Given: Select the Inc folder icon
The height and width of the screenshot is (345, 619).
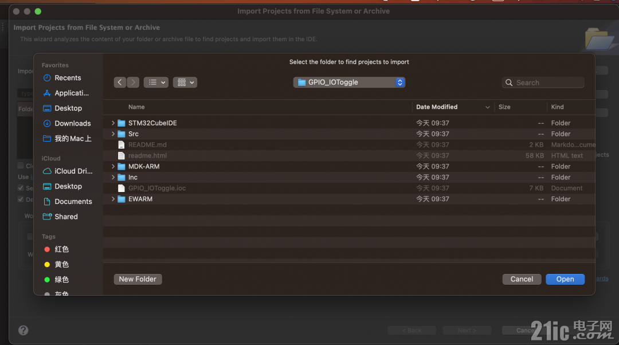Looking at the screenshot, I should (x=122, y=177).
